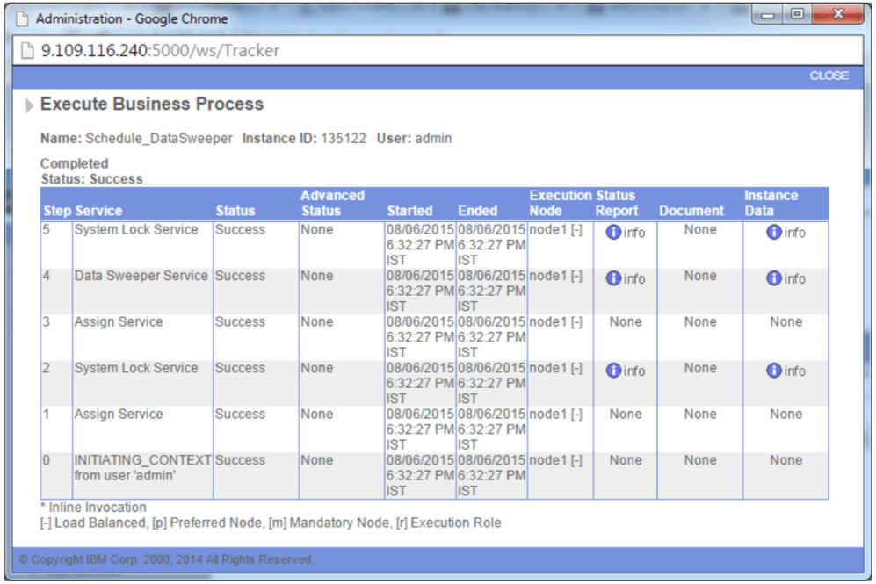The image size is (876, 584).
Task: Open Instance Data info for step 2
Action: pyautogui.click(x=786, y=371)
